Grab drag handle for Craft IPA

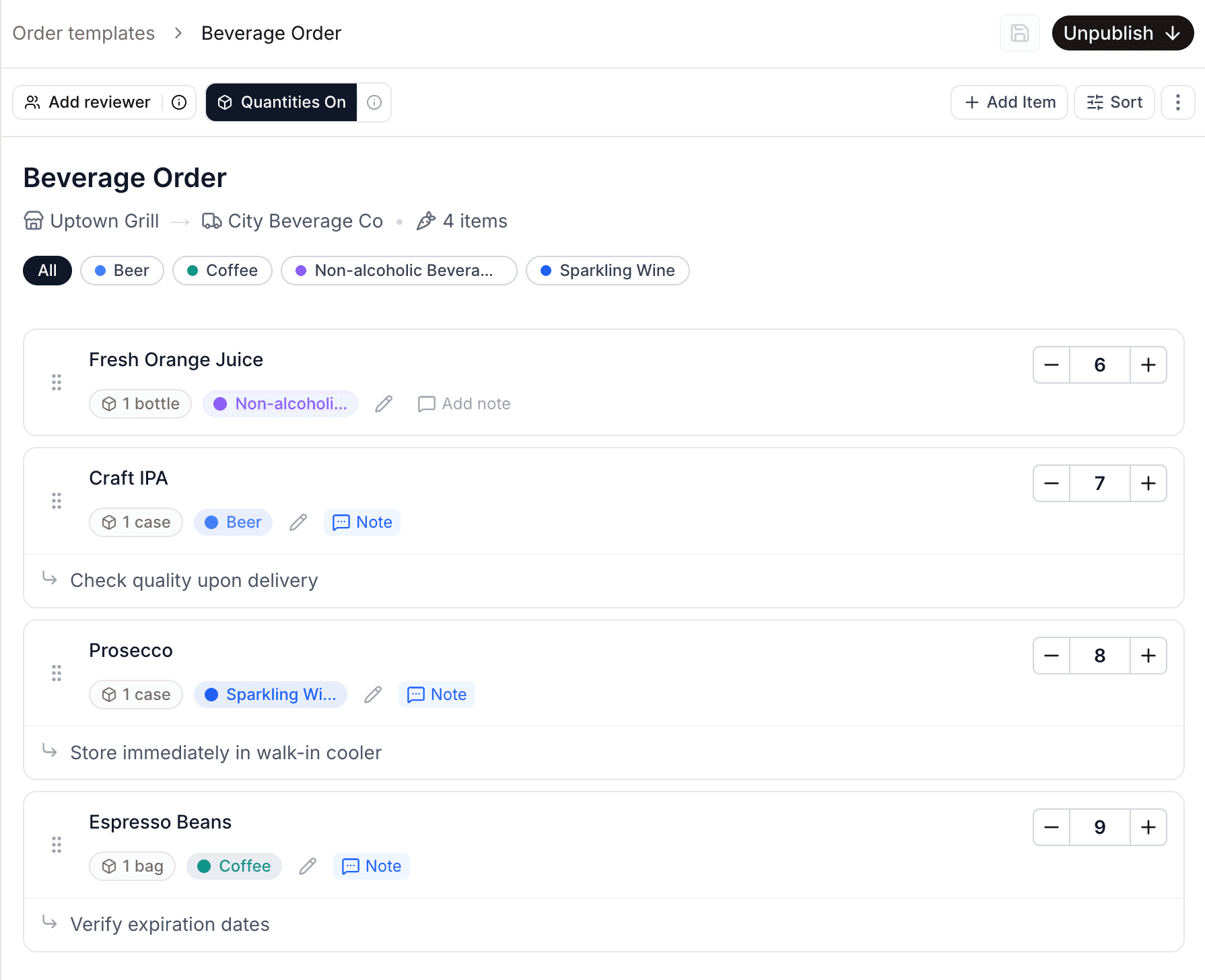(57, 501)
